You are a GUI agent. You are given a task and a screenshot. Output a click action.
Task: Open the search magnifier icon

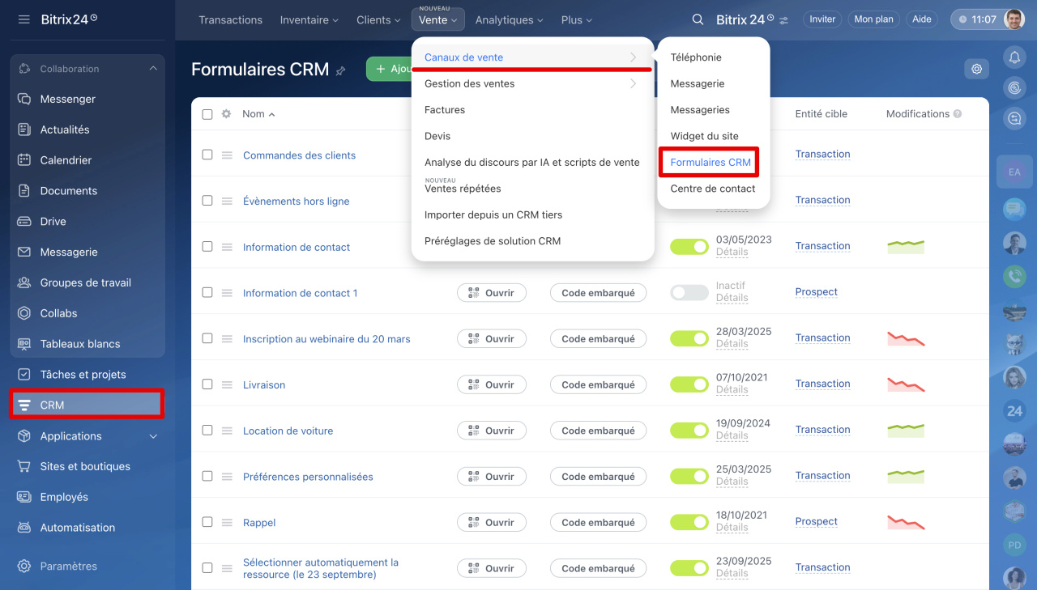(x=698, y=19)
